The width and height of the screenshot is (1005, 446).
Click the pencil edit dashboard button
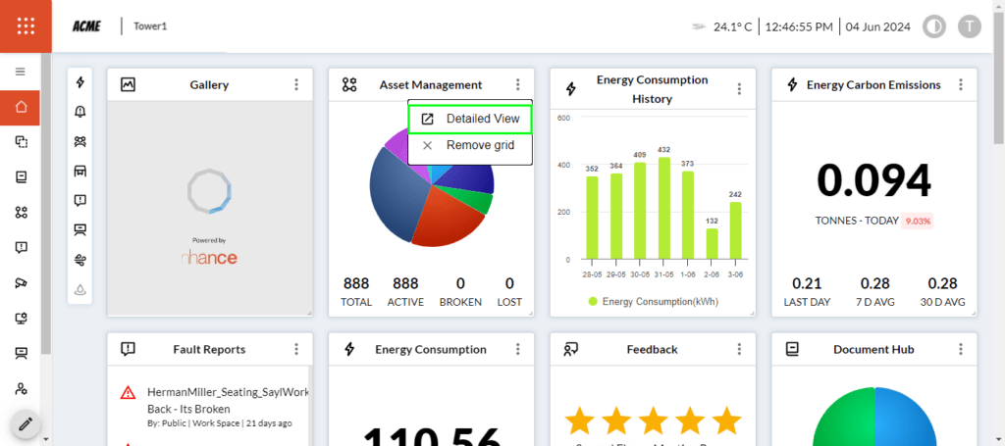[26, 424]
